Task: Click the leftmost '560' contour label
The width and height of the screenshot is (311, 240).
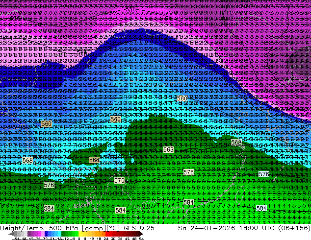Action: (47, 124)
